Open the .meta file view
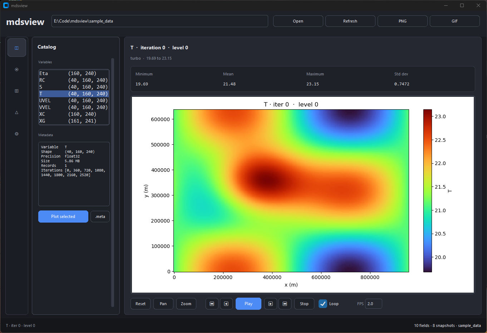 click(100, 217)
